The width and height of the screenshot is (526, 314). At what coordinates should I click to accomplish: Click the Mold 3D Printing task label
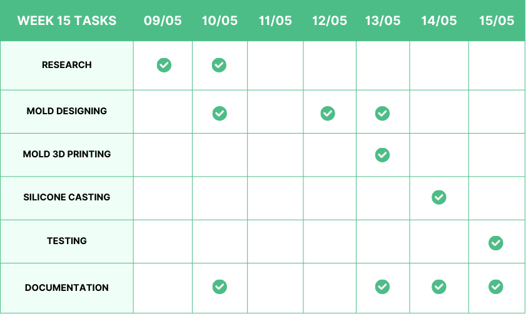[x=67, y=154]
